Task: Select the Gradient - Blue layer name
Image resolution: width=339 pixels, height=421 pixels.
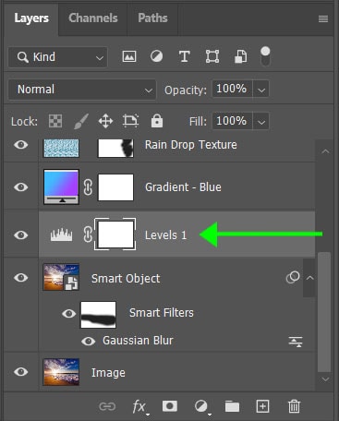Action: coord(183,187)
